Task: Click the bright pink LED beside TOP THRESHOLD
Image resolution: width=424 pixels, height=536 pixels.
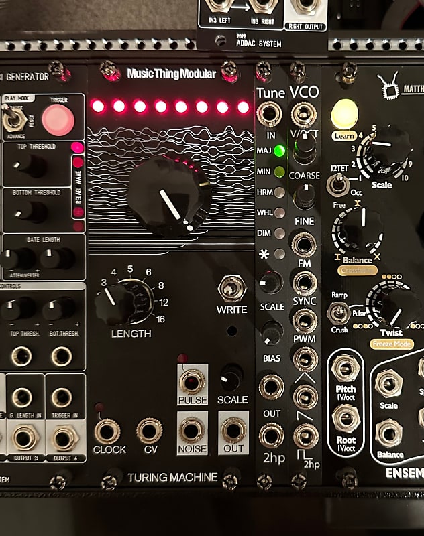Action: (x=77, y=147)
